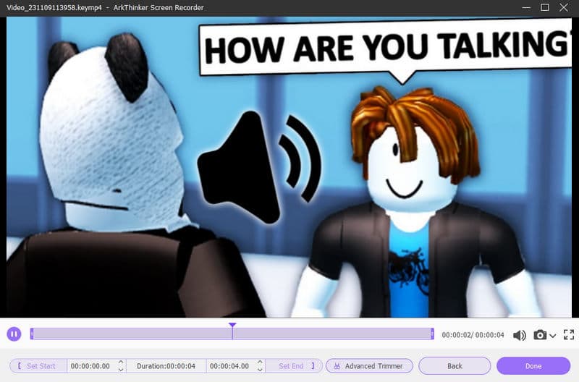Image resolution: width=579 pixels, height=382 pixels.
Task: Click the video preview area
Action: point(289,167)
